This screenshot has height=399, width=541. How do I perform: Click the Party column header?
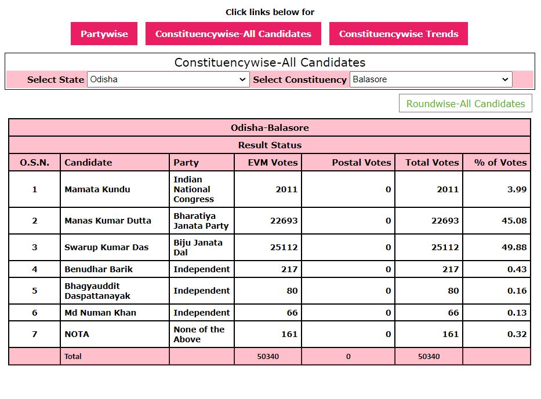[x=186, y=163]
